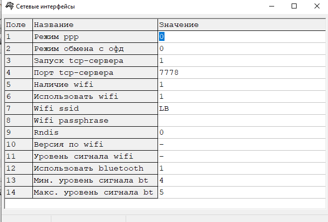Click the Значение column header

(242, 25)
